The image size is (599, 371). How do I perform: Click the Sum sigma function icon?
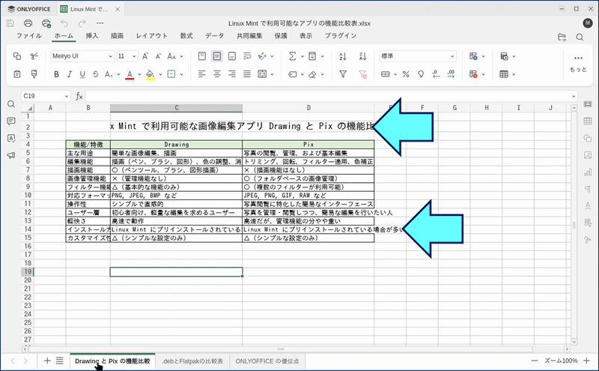click(x=292, y=56)
